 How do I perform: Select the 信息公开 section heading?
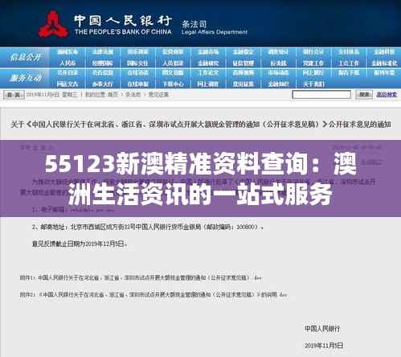25,57
